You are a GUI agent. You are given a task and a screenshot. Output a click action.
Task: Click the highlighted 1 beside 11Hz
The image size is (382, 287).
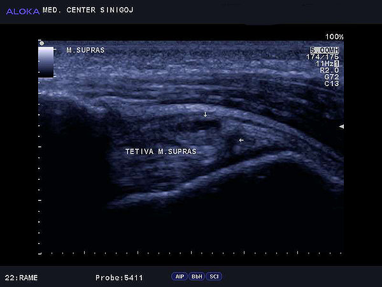336,64
